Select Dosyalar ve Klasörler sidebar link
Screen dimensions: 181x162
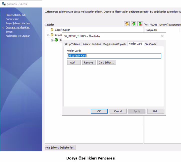tap(18, 27)
